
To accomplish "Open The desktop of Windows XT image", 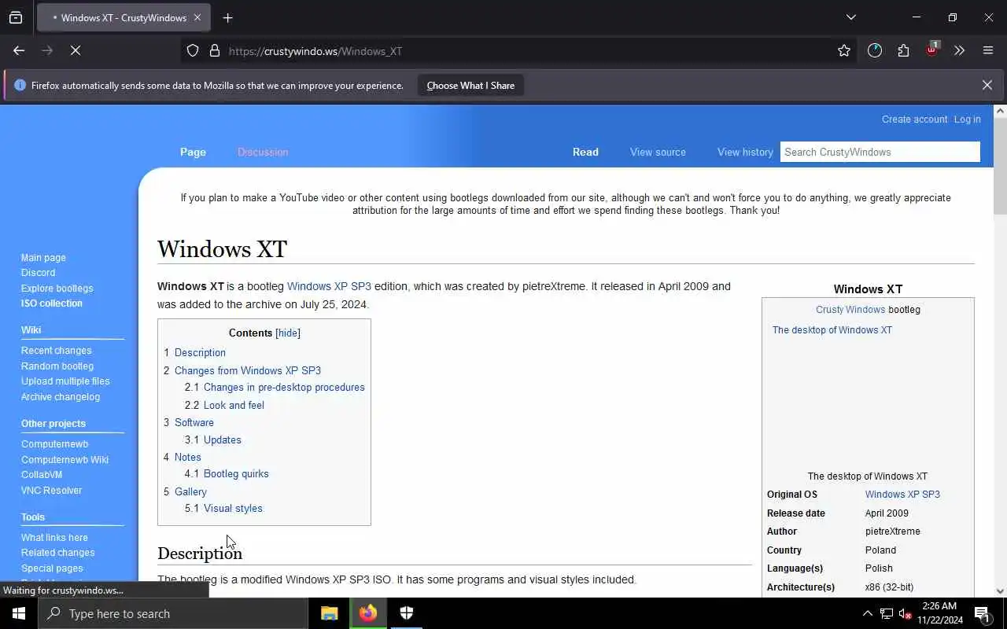I will pyautogui.click(x=832, y=330).
